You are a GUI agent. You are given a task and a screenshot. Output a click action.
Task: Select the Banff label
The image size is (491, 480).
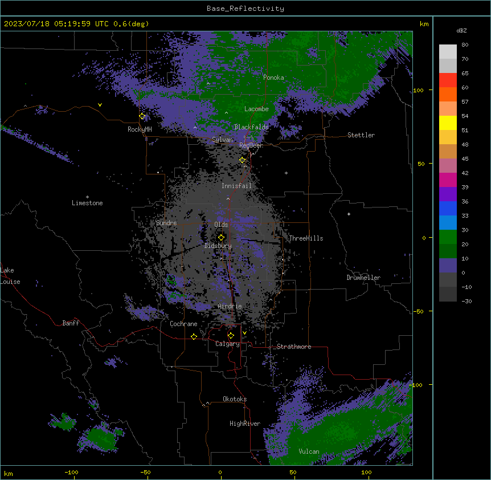[71, 323]
